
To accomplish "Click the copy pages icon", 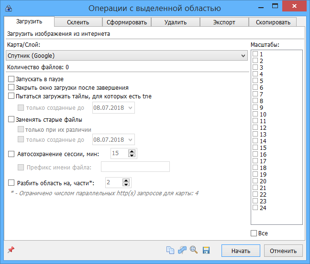I will (x=170, y=250).
